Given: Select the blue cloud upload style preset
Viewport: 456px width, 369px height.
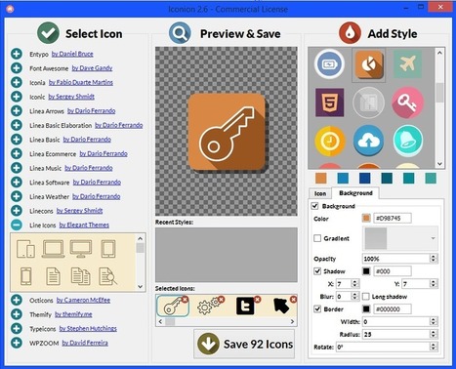Looking at the screenshot, I should [x=368, y=141].
